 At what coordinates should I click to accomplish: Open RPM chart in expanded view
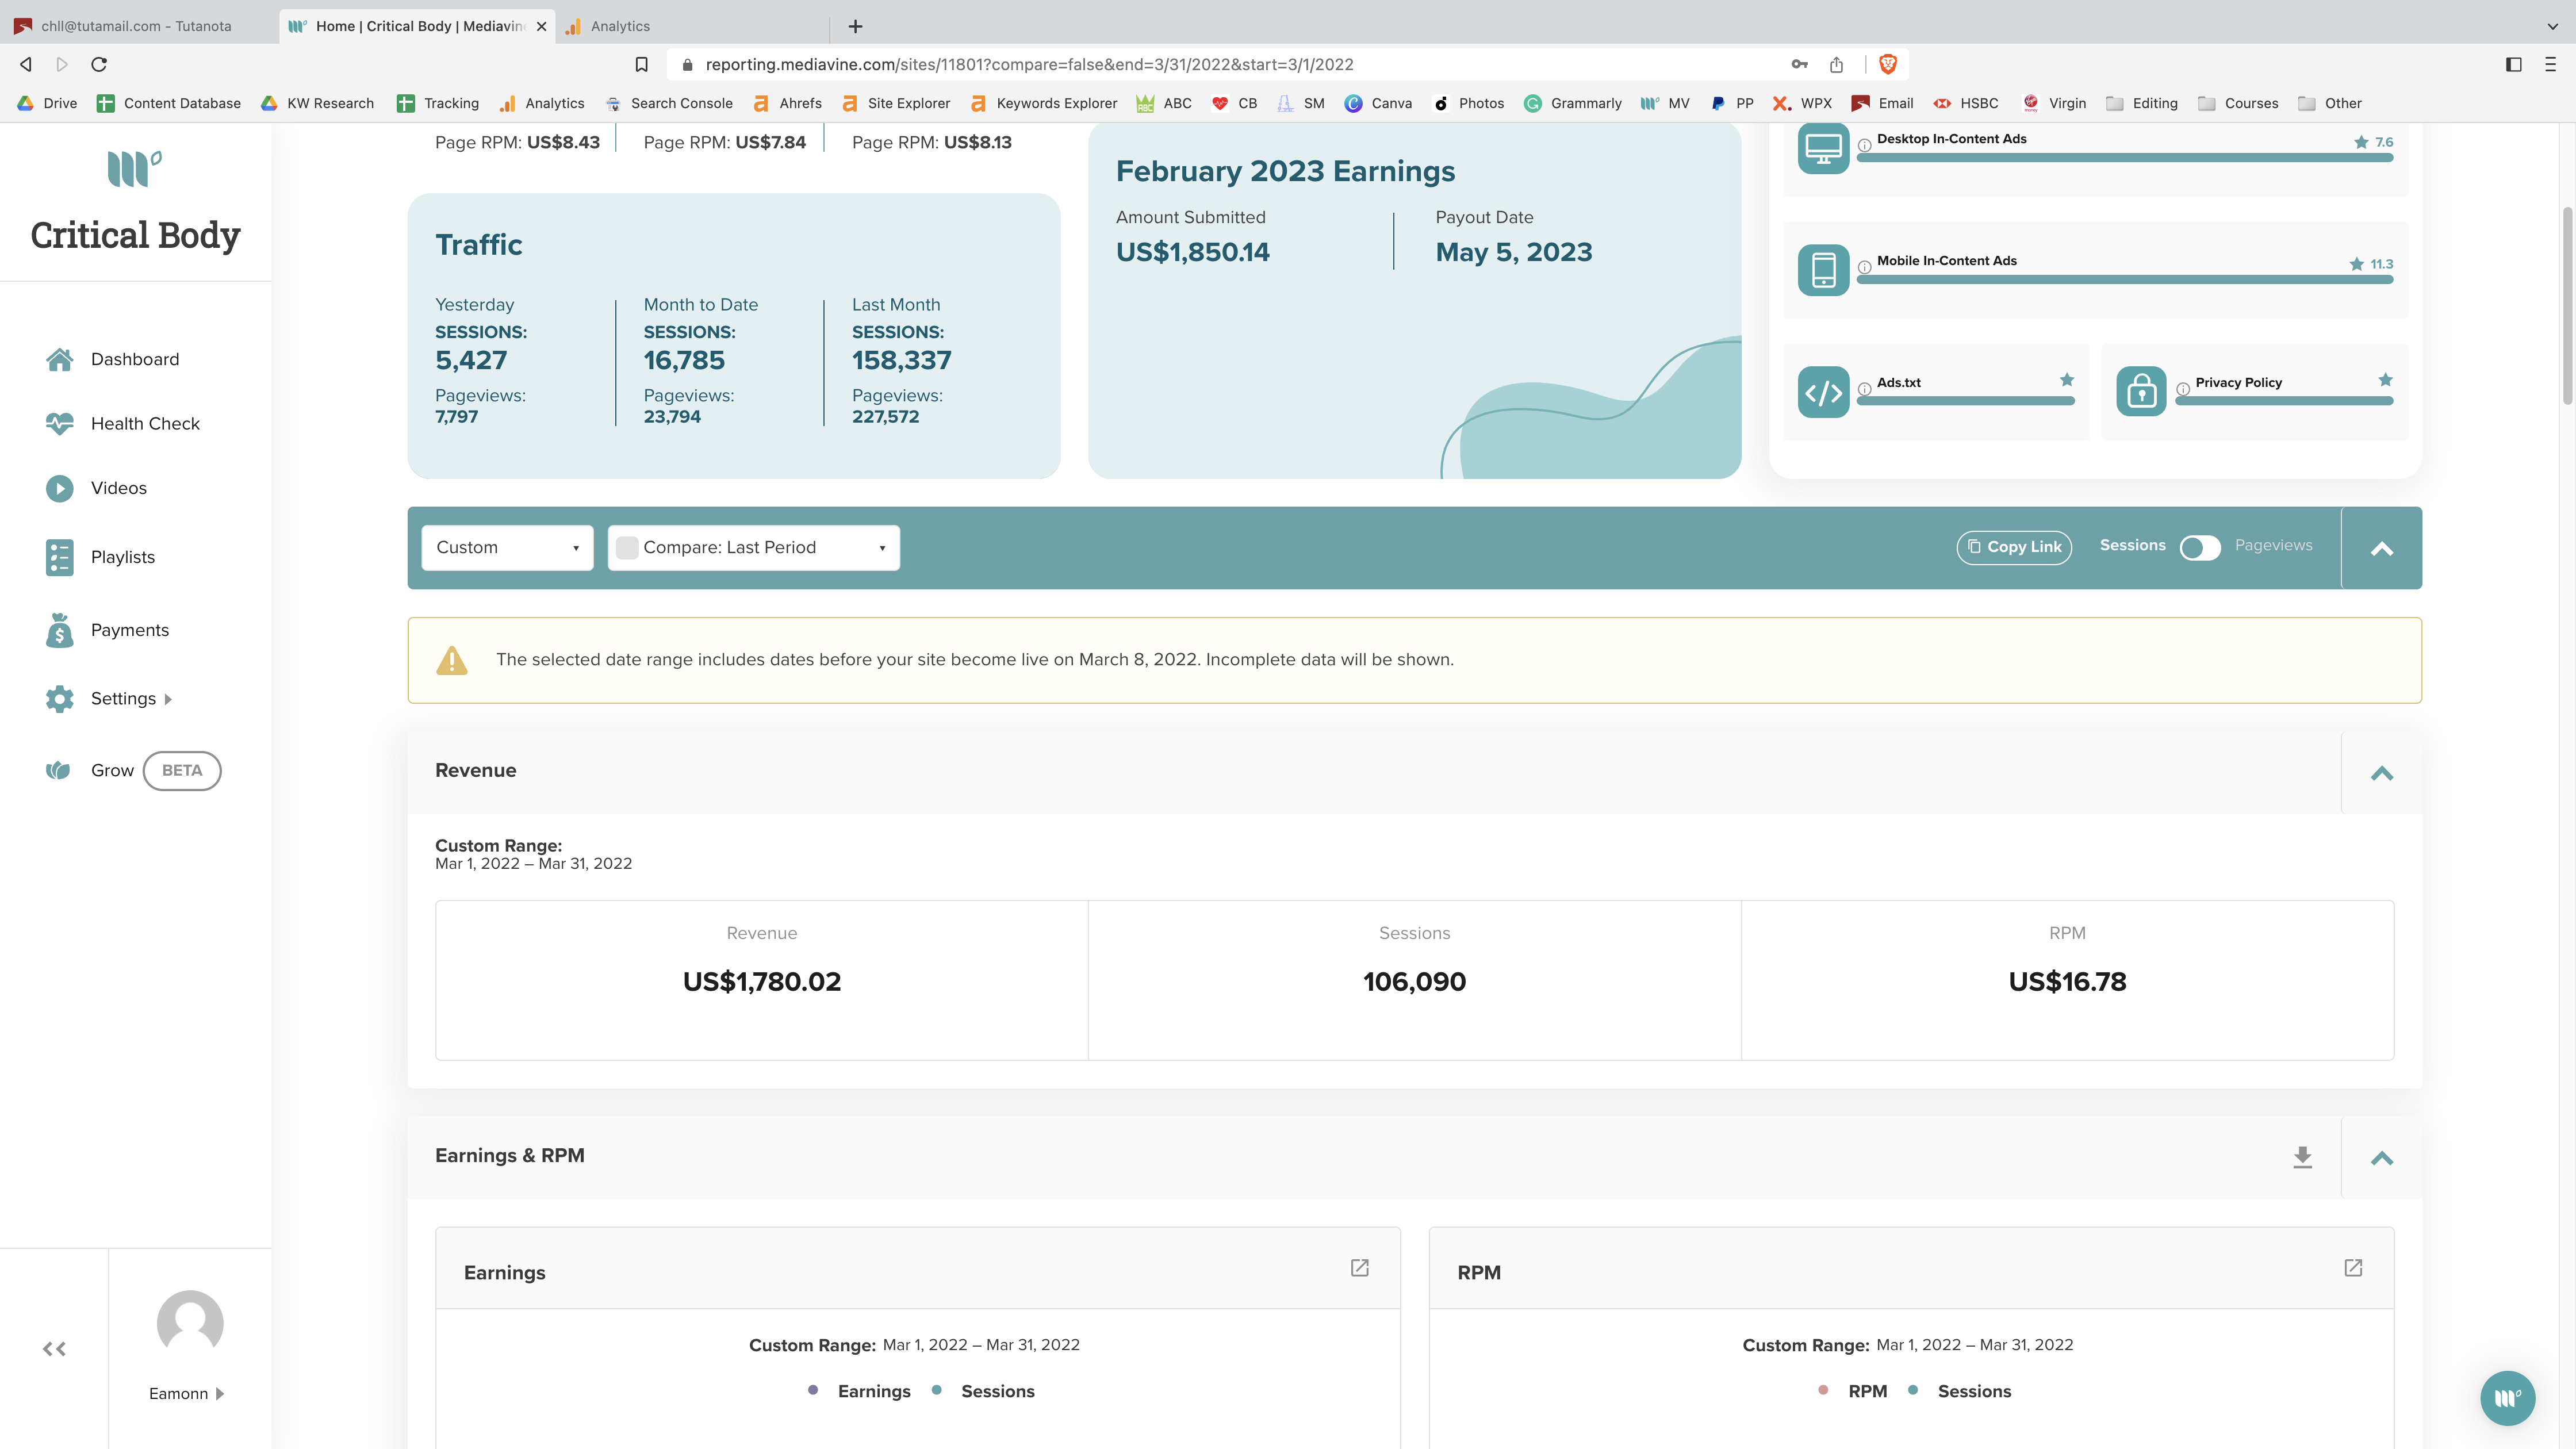(2353, 1268)
